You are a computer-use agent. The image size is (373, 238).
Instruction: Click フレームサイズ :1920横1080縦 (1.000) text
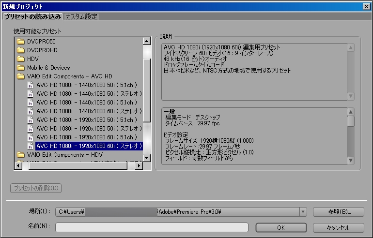point(209,141)
